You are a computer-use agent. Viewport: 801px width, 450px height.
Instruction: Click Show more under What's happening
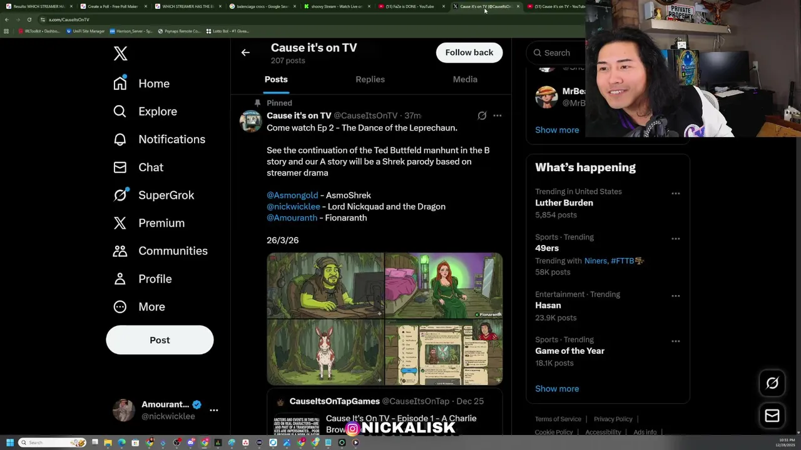click(x=557, y=389)
